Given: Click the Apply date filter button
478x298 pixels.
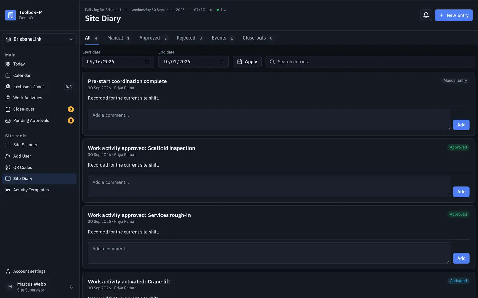Looking at the screenshot, I should (247, 62).
